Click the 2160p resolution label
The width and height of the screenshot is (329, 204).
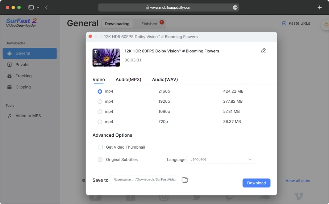point(164,91)
